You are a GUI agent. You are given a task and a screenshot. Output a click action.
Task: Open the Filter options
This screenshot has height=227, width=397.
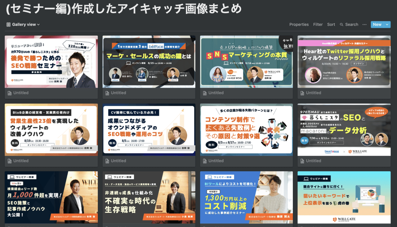coord(318,24)
